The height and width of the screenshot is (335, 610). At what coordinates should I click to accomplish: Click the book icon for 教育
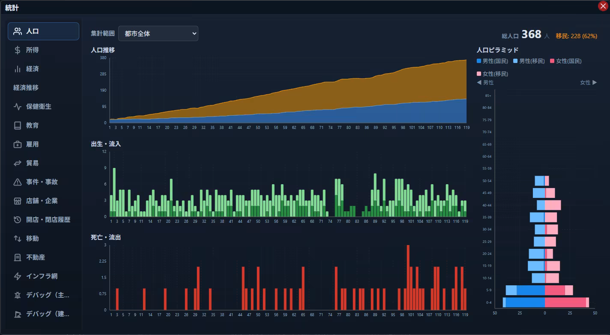click(18, 126)
